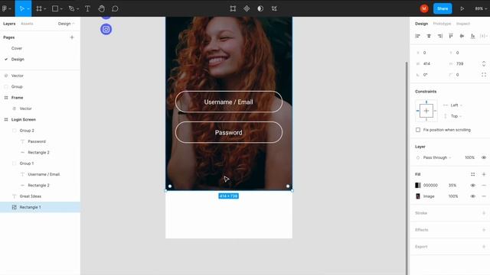This screenshot has height=275, width=490.
Task: Select the Hand tool
Action: click(x=101, y=8)
